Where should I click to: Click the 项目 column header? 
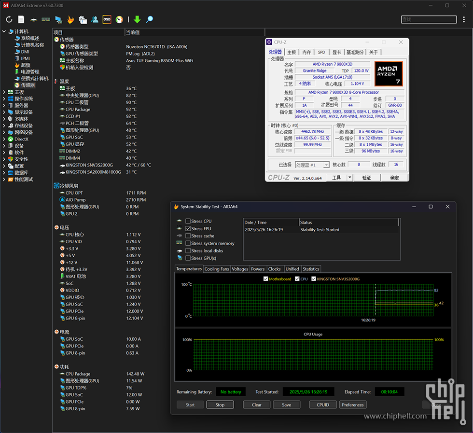pyautogui.click(x=88, y=33)
